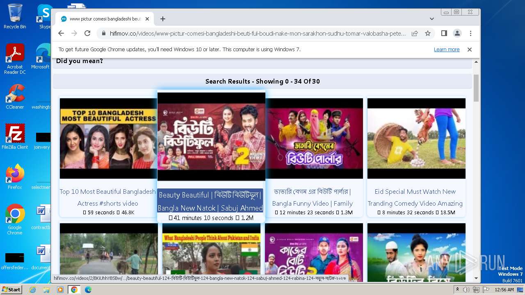Image resolution: width=525 pixels, height=295 pixels.
Task: Click page scrollbar up arrow
Action: tap(476, 62)
